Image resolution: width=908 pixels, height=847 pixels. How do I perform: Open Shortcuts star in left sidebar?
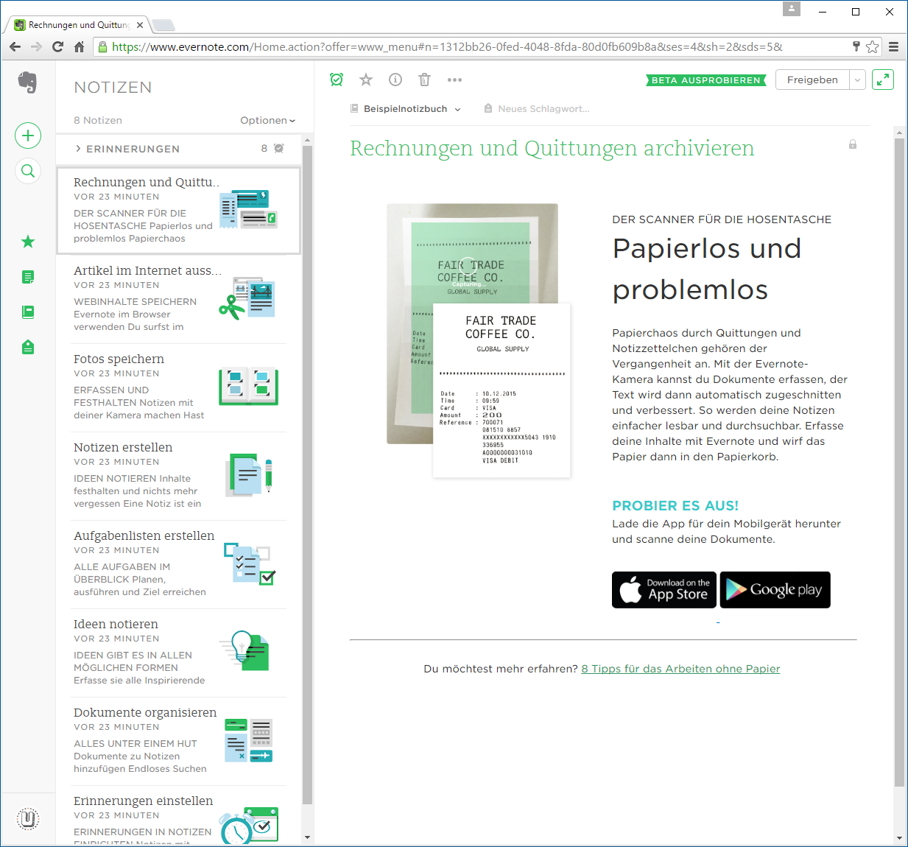click(28, 242)
